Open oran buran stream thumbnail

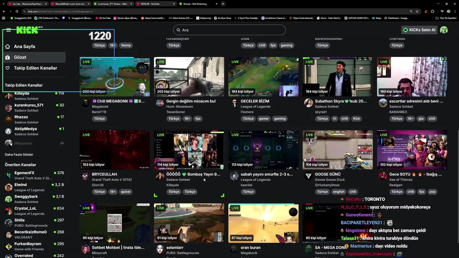click(x=263, y=223)
